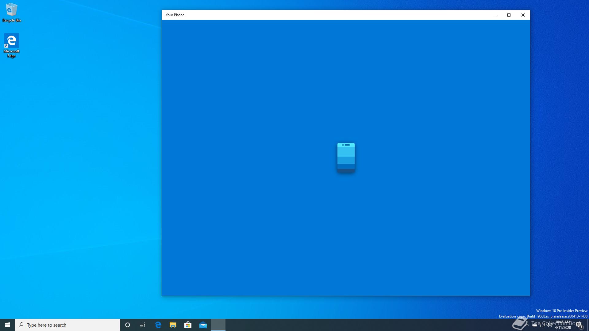
Task: Open the clock and date flyout
Action: [x=563, y=325]
